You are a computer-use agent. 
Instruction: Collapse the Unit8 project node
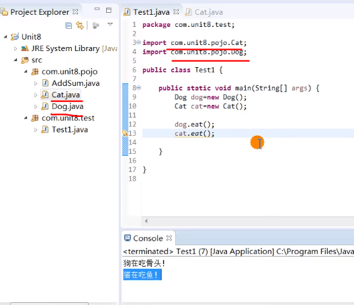5,36
